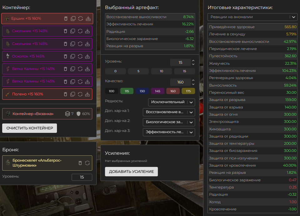This screenshot has height=216, width=300.
Task: Duplicate the second Ветка Калины artifact
Action: coord(73,82)
